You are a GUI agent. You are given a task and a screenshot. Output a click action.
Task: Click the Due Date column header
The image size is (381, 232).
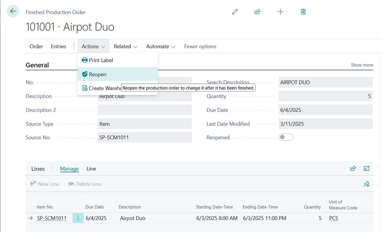pyautogui.click(x=94, y=207)
